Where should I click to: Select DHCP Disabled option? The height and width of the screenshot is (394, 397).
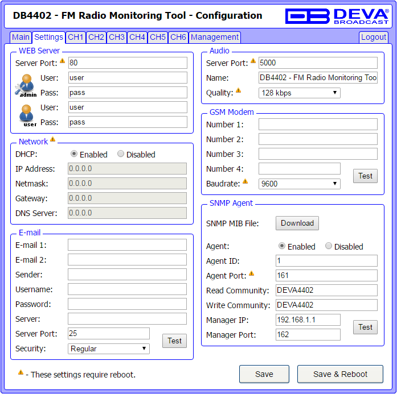click(121, 154)
